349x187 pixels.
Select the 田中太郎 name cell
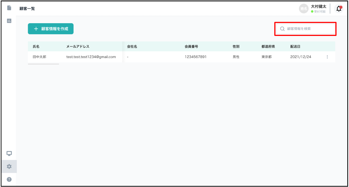click(x=39, y=57)
